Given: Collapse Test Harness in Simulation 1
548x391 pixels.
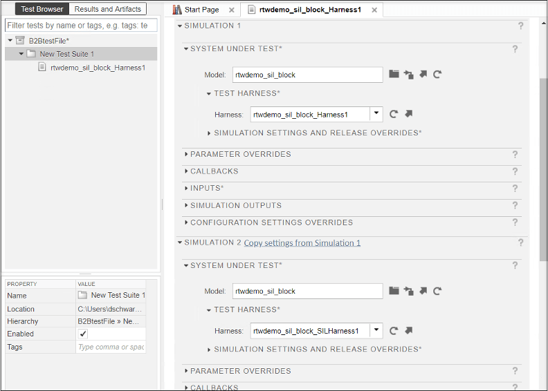Looking at the screenshot, I should (x=209, y=93).
